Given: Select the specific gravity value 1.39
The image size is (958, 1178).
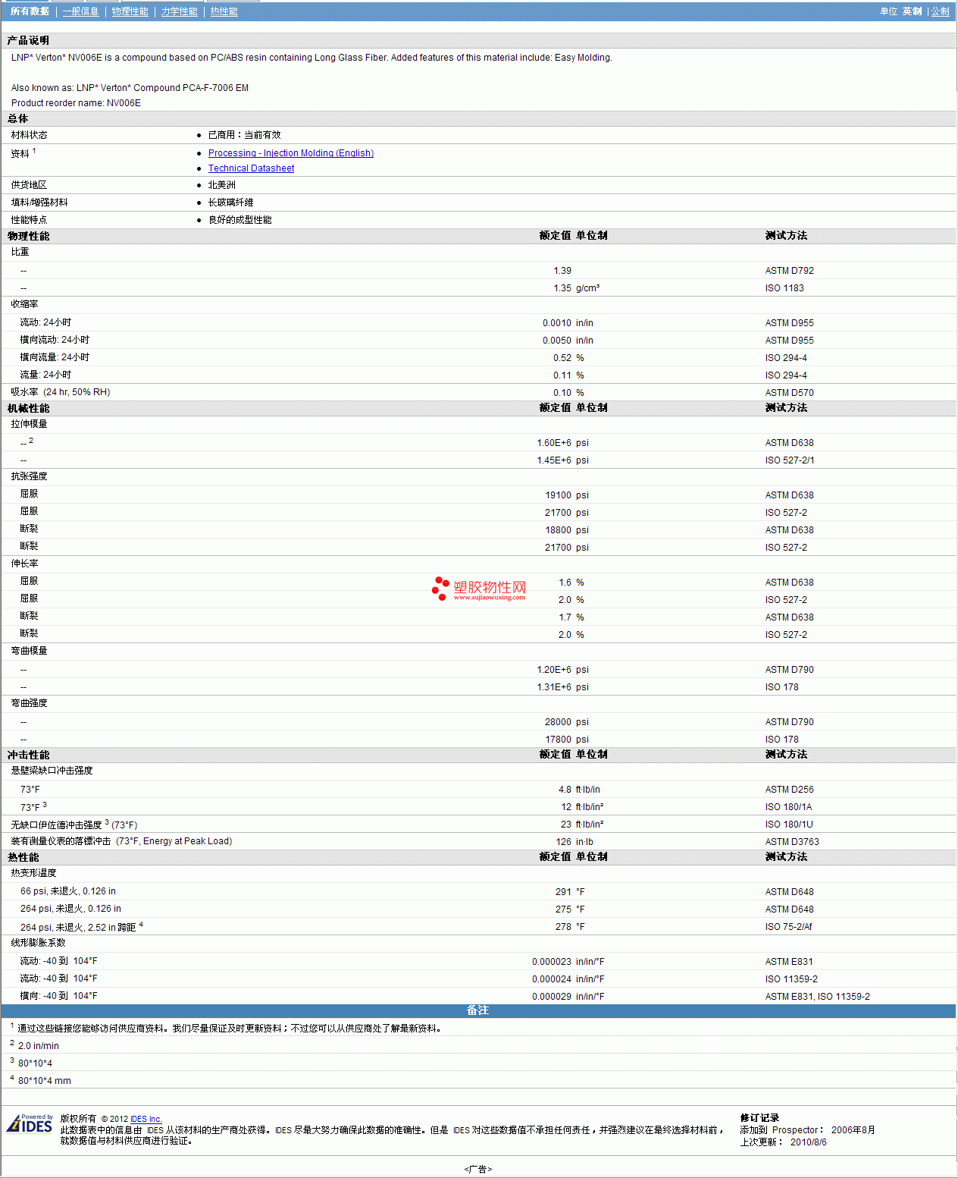Looking at the screenshot, I should point(562,271).
